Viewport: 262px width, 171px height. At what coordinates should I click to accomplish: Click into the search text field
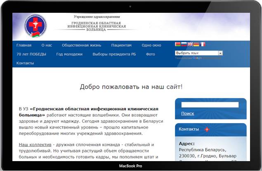[x=210, y=105]
